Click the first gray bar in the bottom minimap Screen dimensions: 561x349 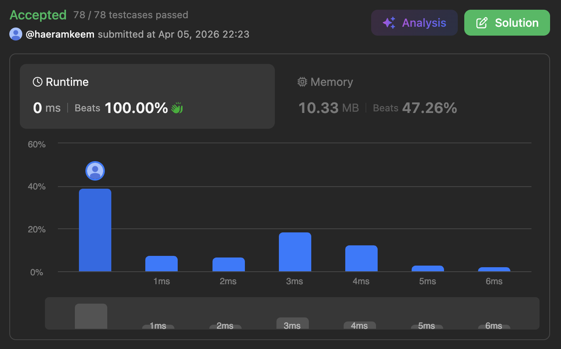pyautogui.click(x=91, y=316)
